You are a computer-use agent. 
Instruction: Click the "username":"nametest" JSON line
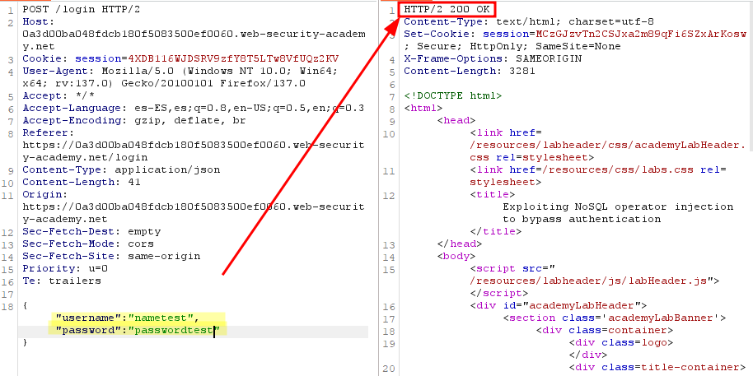[x=127, y=318]
